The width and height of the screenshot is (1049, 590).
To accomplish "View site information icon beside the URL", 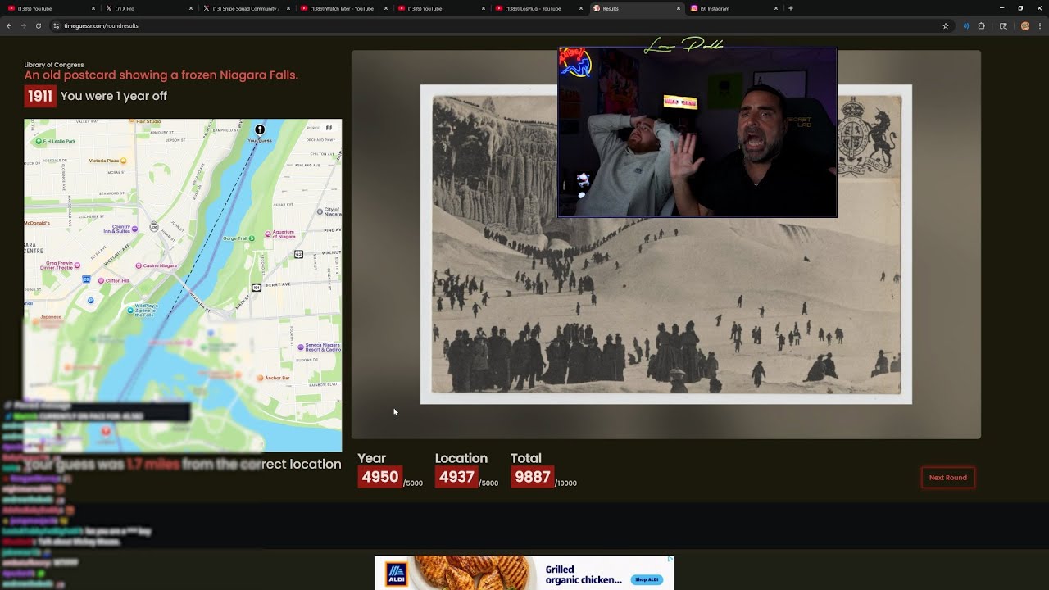I will (x=57, y=25).
